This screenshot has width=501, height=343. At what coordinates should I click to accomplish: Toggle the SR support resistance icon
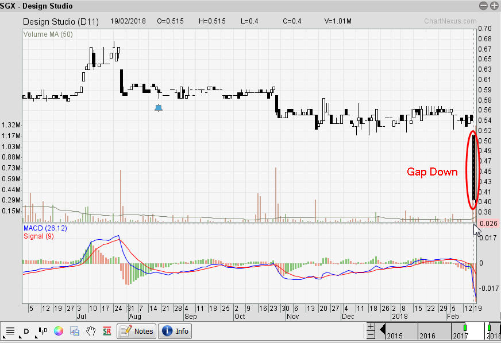point(107,331)
